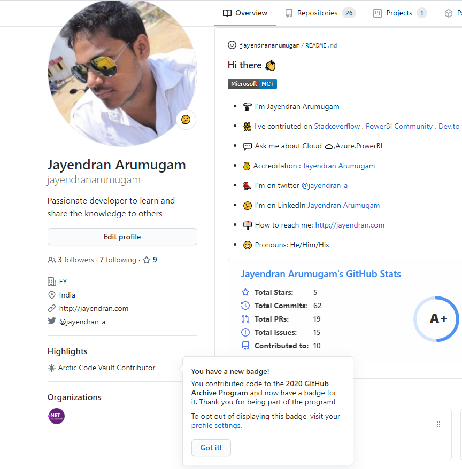Open the jayendranarumugam repository link

[x=269, y=45]
